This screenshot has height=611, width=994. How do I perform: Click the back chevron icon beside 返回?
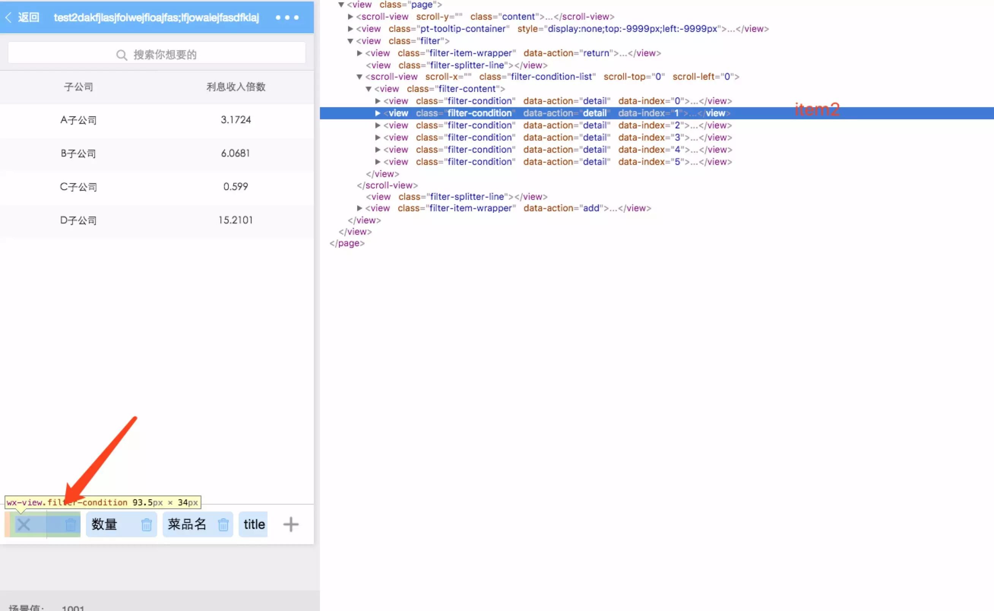click(8, 17)
